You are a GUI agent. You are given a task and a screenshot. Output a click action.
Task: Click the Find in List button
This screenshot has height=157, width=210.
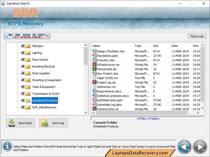(x=197, y=36)
